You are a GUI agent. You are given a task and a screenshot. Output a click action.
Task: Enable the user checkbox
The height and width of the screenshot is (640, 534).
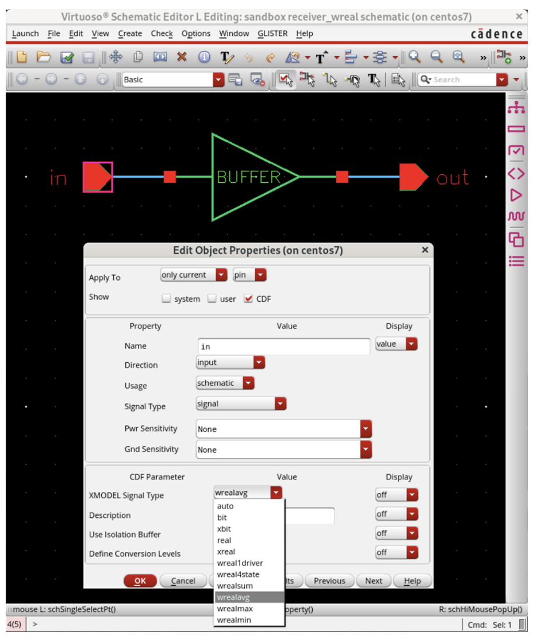[x=212, y=299]
